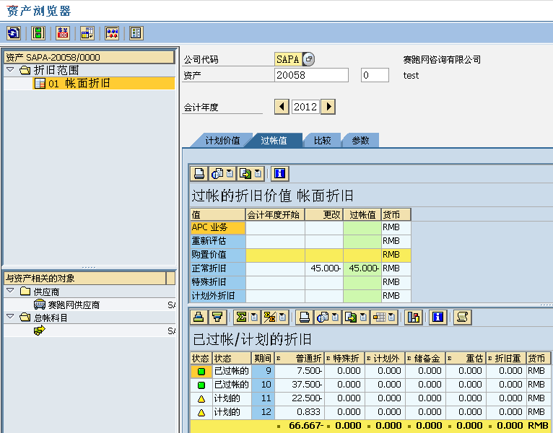The image size is (553, 433).
Task: Open the views dropdown arrow in the depreciation list toolbar
Action: click(x=336, y=318)
